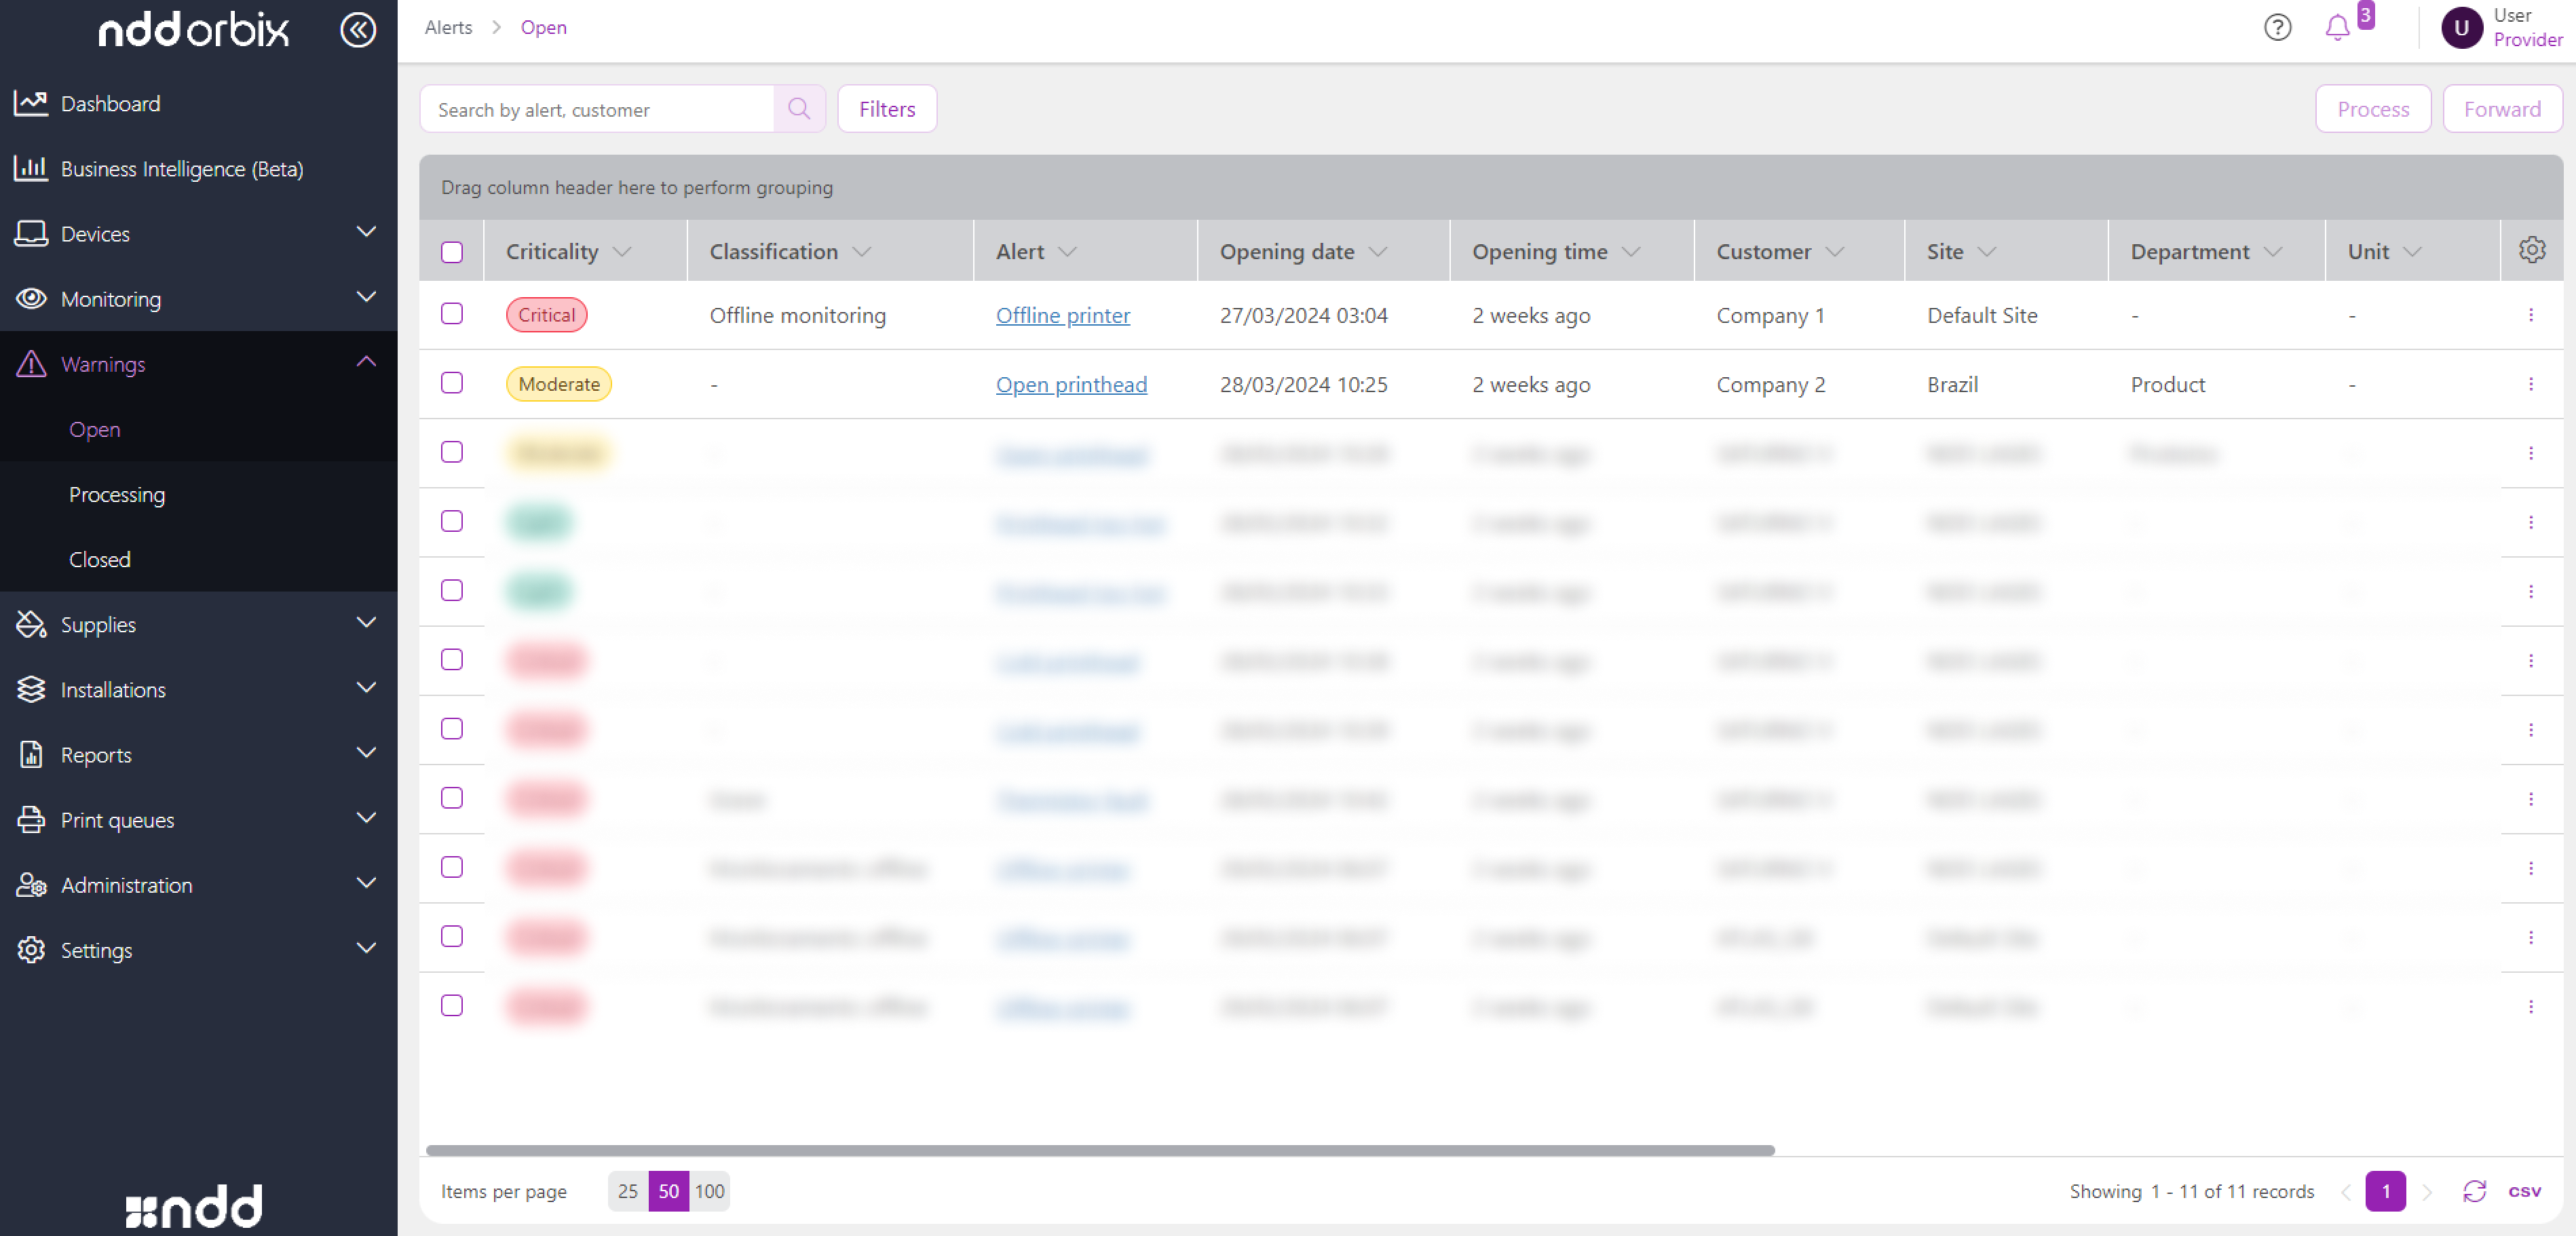Screen dimensions: 2576x1236
Task: Go to Processing alerts
Action: coord(117,494)
